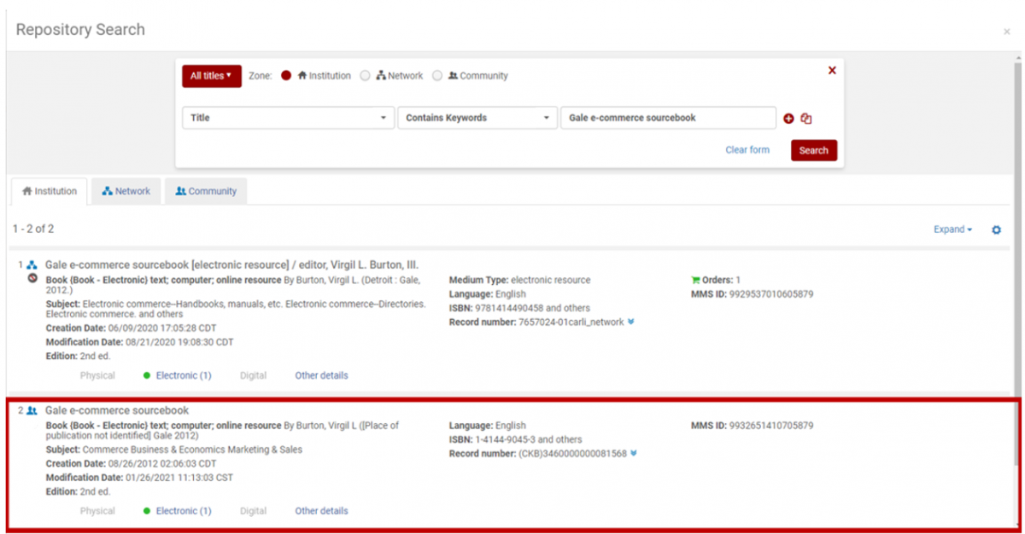Click the community icon on result 2
The image size is (1025, 534).
pyautogui.click(x=32, y=410)
